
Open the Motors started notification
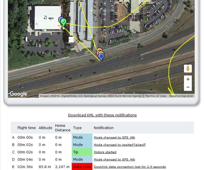coord(105,152)
